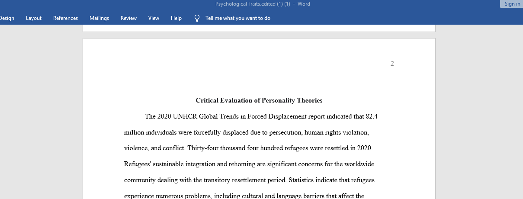Switch to the References tab
This screenshot has width=523, height=199.
pos(66,18)
